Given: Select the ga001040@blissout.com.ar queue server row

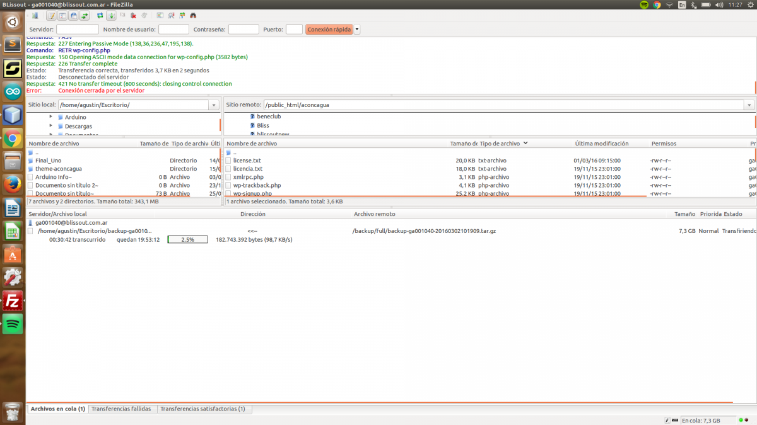Looking at the screenshot, I should pyautogui.click(x=391, y=223).
